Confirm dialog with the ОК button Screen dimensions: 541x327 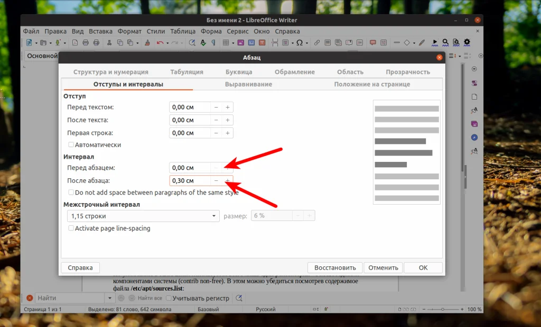coord(423,267)
